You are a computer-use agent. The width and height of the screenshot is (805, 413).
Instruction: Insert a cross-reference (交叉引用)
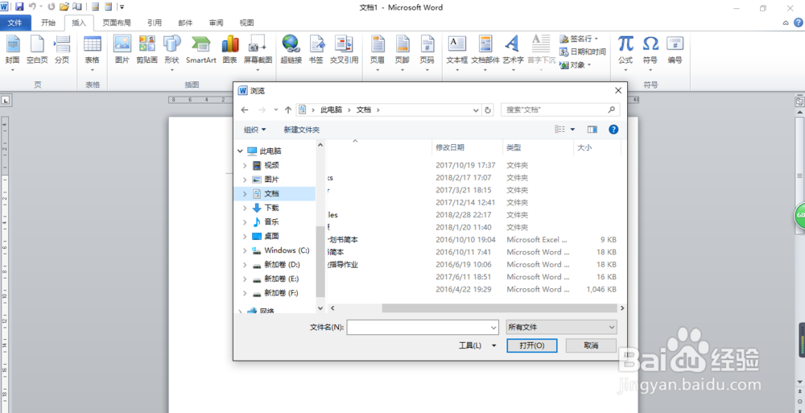pyautogui.click(x=344, y=51)
